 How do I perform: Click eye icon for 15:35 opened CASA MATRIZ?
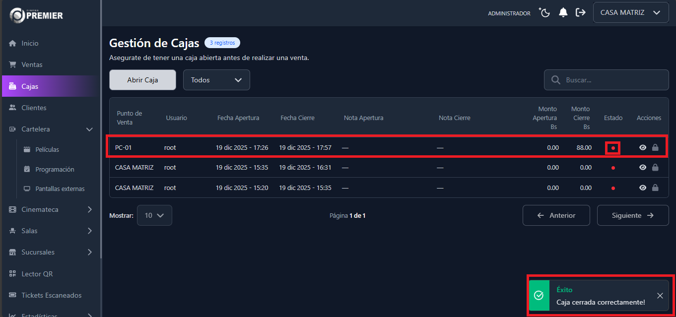tap(643, 168)
